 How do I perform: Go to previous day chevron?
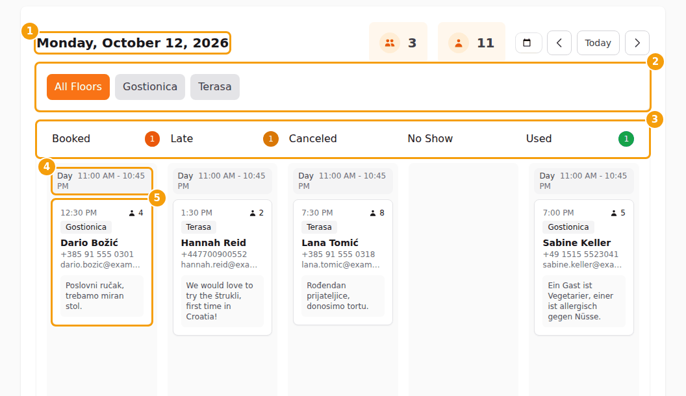[559, 43]
